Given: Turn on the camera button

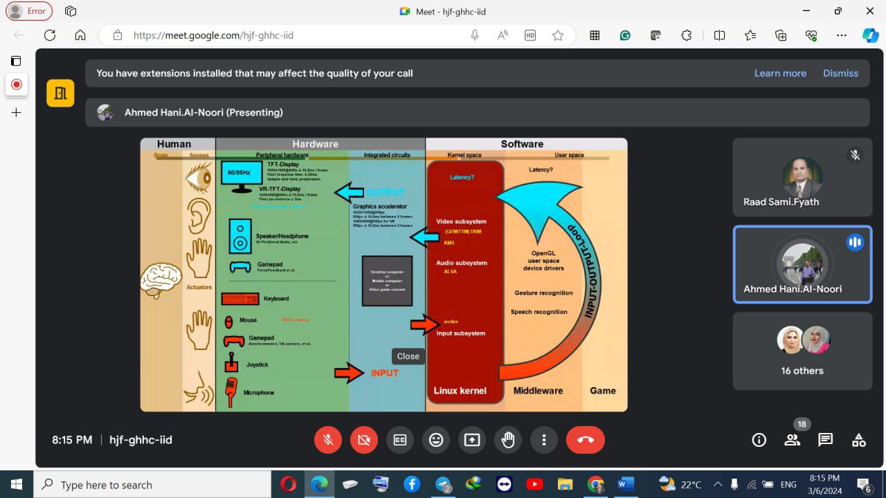Looking at the screenshot, I should point(364,440).
